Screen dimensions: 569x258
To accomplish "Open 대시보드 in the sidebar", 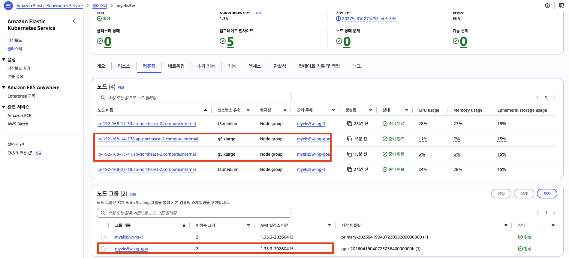I will pos(15,40).
